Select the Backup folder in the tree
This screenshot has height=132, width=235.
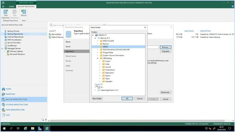coord(106,44)
